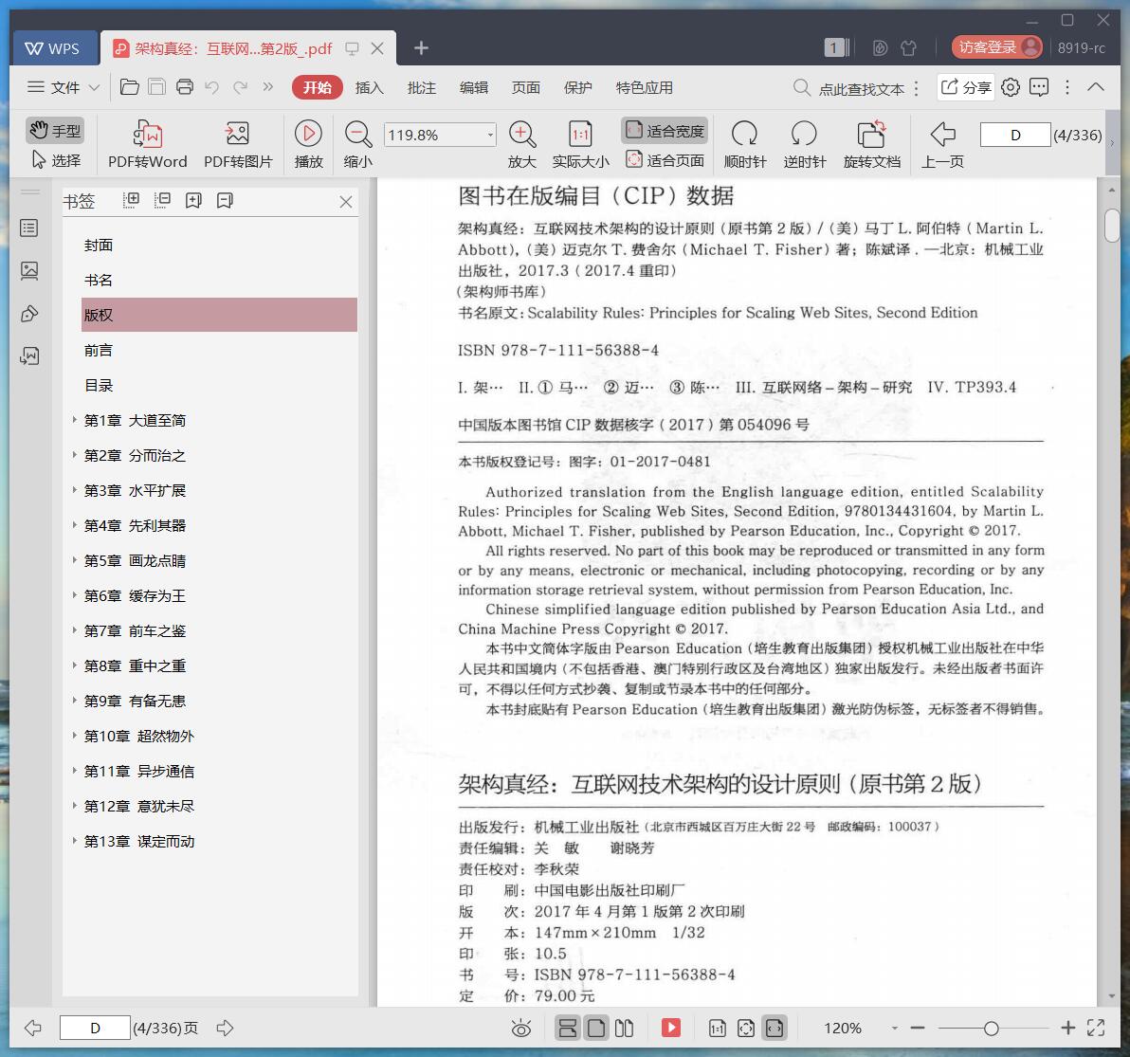
Task: Select the 前言 bookmark
Action: click(x=99, y=350)
